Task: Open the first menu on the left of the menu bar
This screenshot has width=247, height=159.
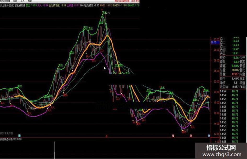Action: (5, 1)
